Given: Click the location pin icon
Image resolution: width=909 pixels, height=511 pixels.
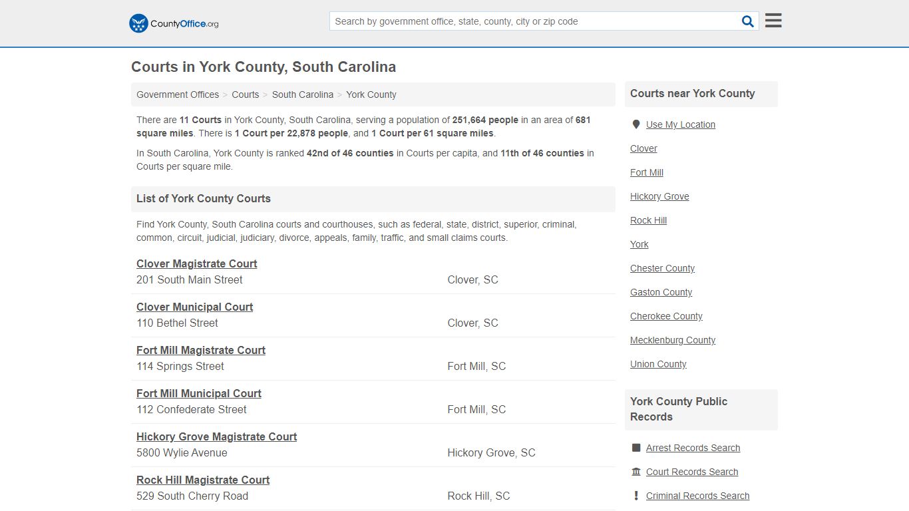Looking at the screenshot, I should click(636, 124).
